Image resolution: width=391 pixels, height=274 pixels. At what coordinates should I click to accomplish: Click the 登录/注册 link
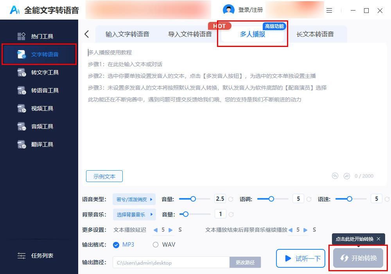tap(250, 10)
